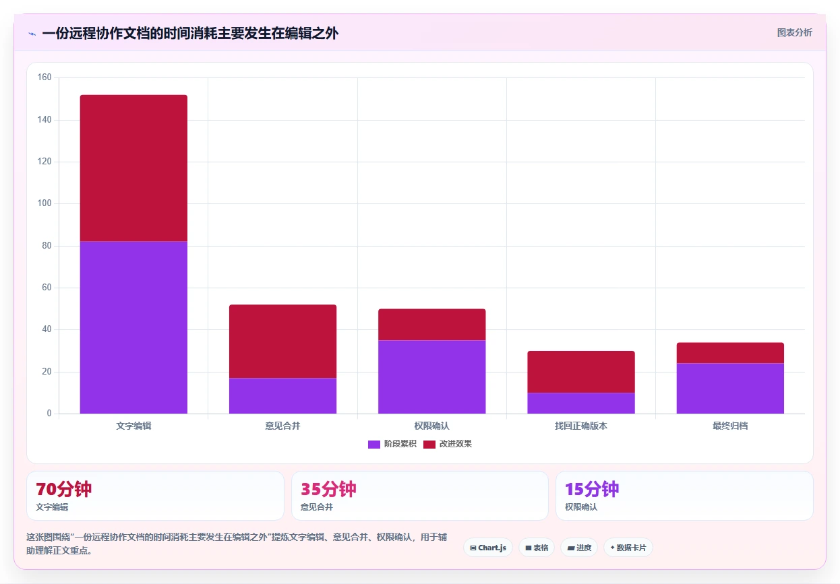This screenshot has width=840, height=584.
Task: Click the 表格 tag chip
Action: 537,548
